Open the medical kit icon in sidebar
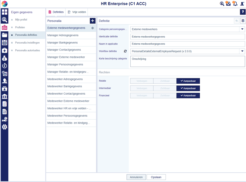 tap(4, 50)
